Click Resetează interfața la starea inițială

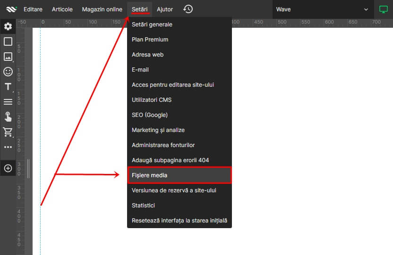(x=179, y=221)
